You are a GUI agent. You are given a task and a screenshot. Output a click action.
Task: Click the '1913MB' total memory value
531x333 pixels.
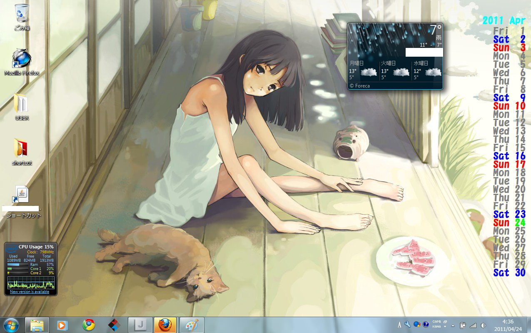click(x=47, y=260)
